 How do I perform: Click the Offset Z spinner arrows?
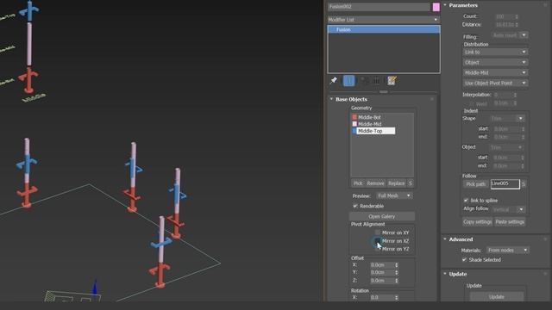397,281
